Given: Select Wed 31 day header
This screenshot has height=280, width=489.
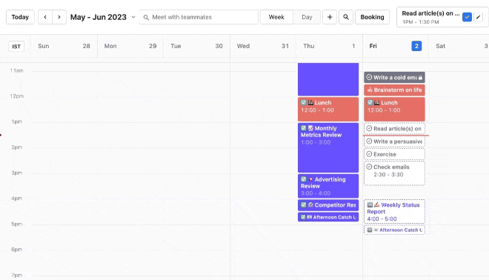Looking at the screenshot, I should click(263, 46).
